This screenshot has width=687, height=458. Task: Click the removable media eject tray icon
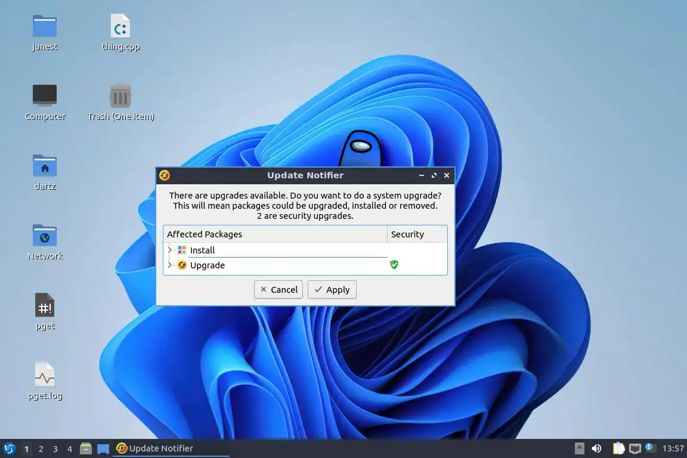pyautogui.click(x=579, y=448)
